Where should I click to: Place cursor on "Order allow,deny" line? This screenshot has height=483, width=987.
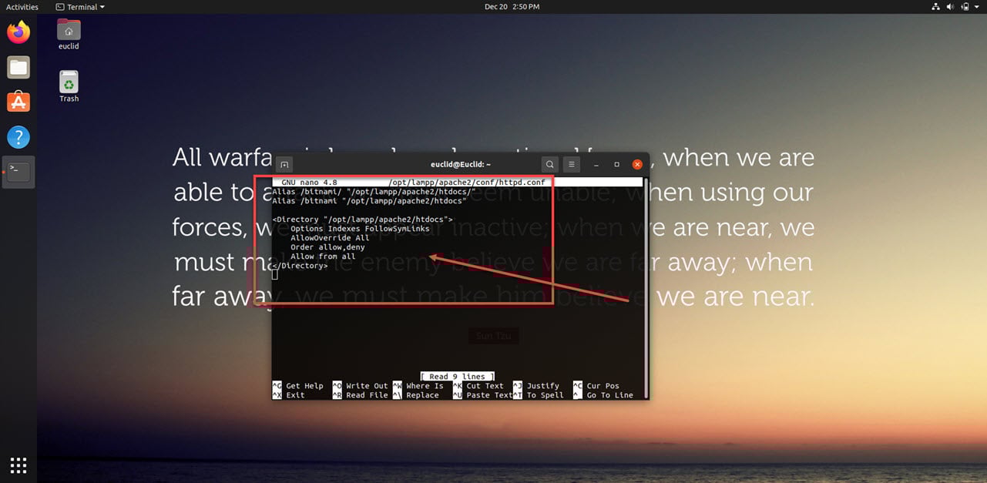(327, 247)
